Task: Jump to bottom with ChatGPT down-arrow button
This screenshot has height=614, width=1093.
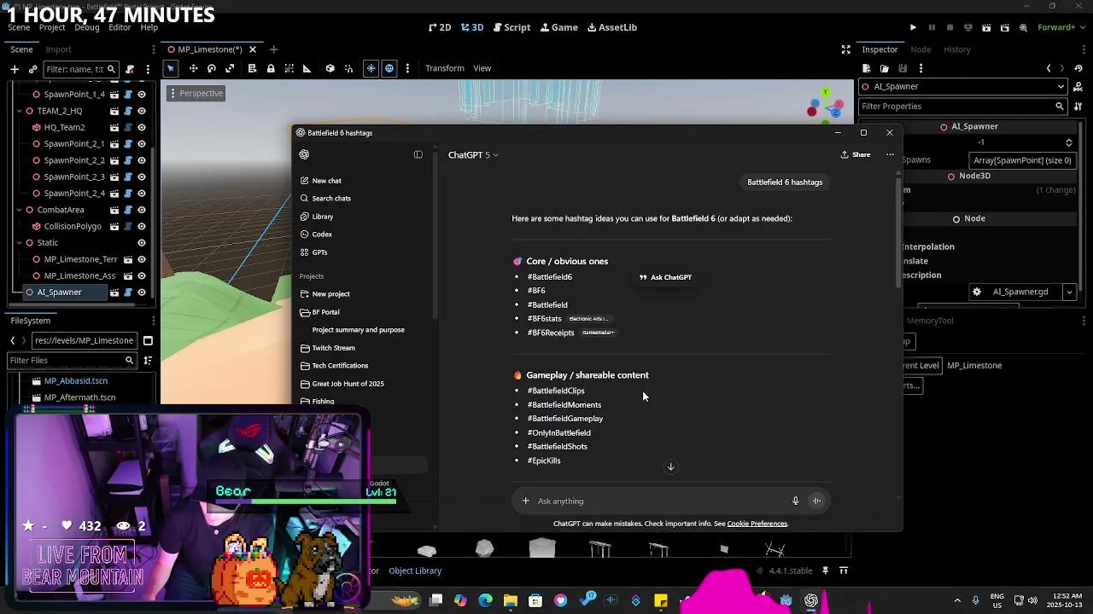Action: 670,466
